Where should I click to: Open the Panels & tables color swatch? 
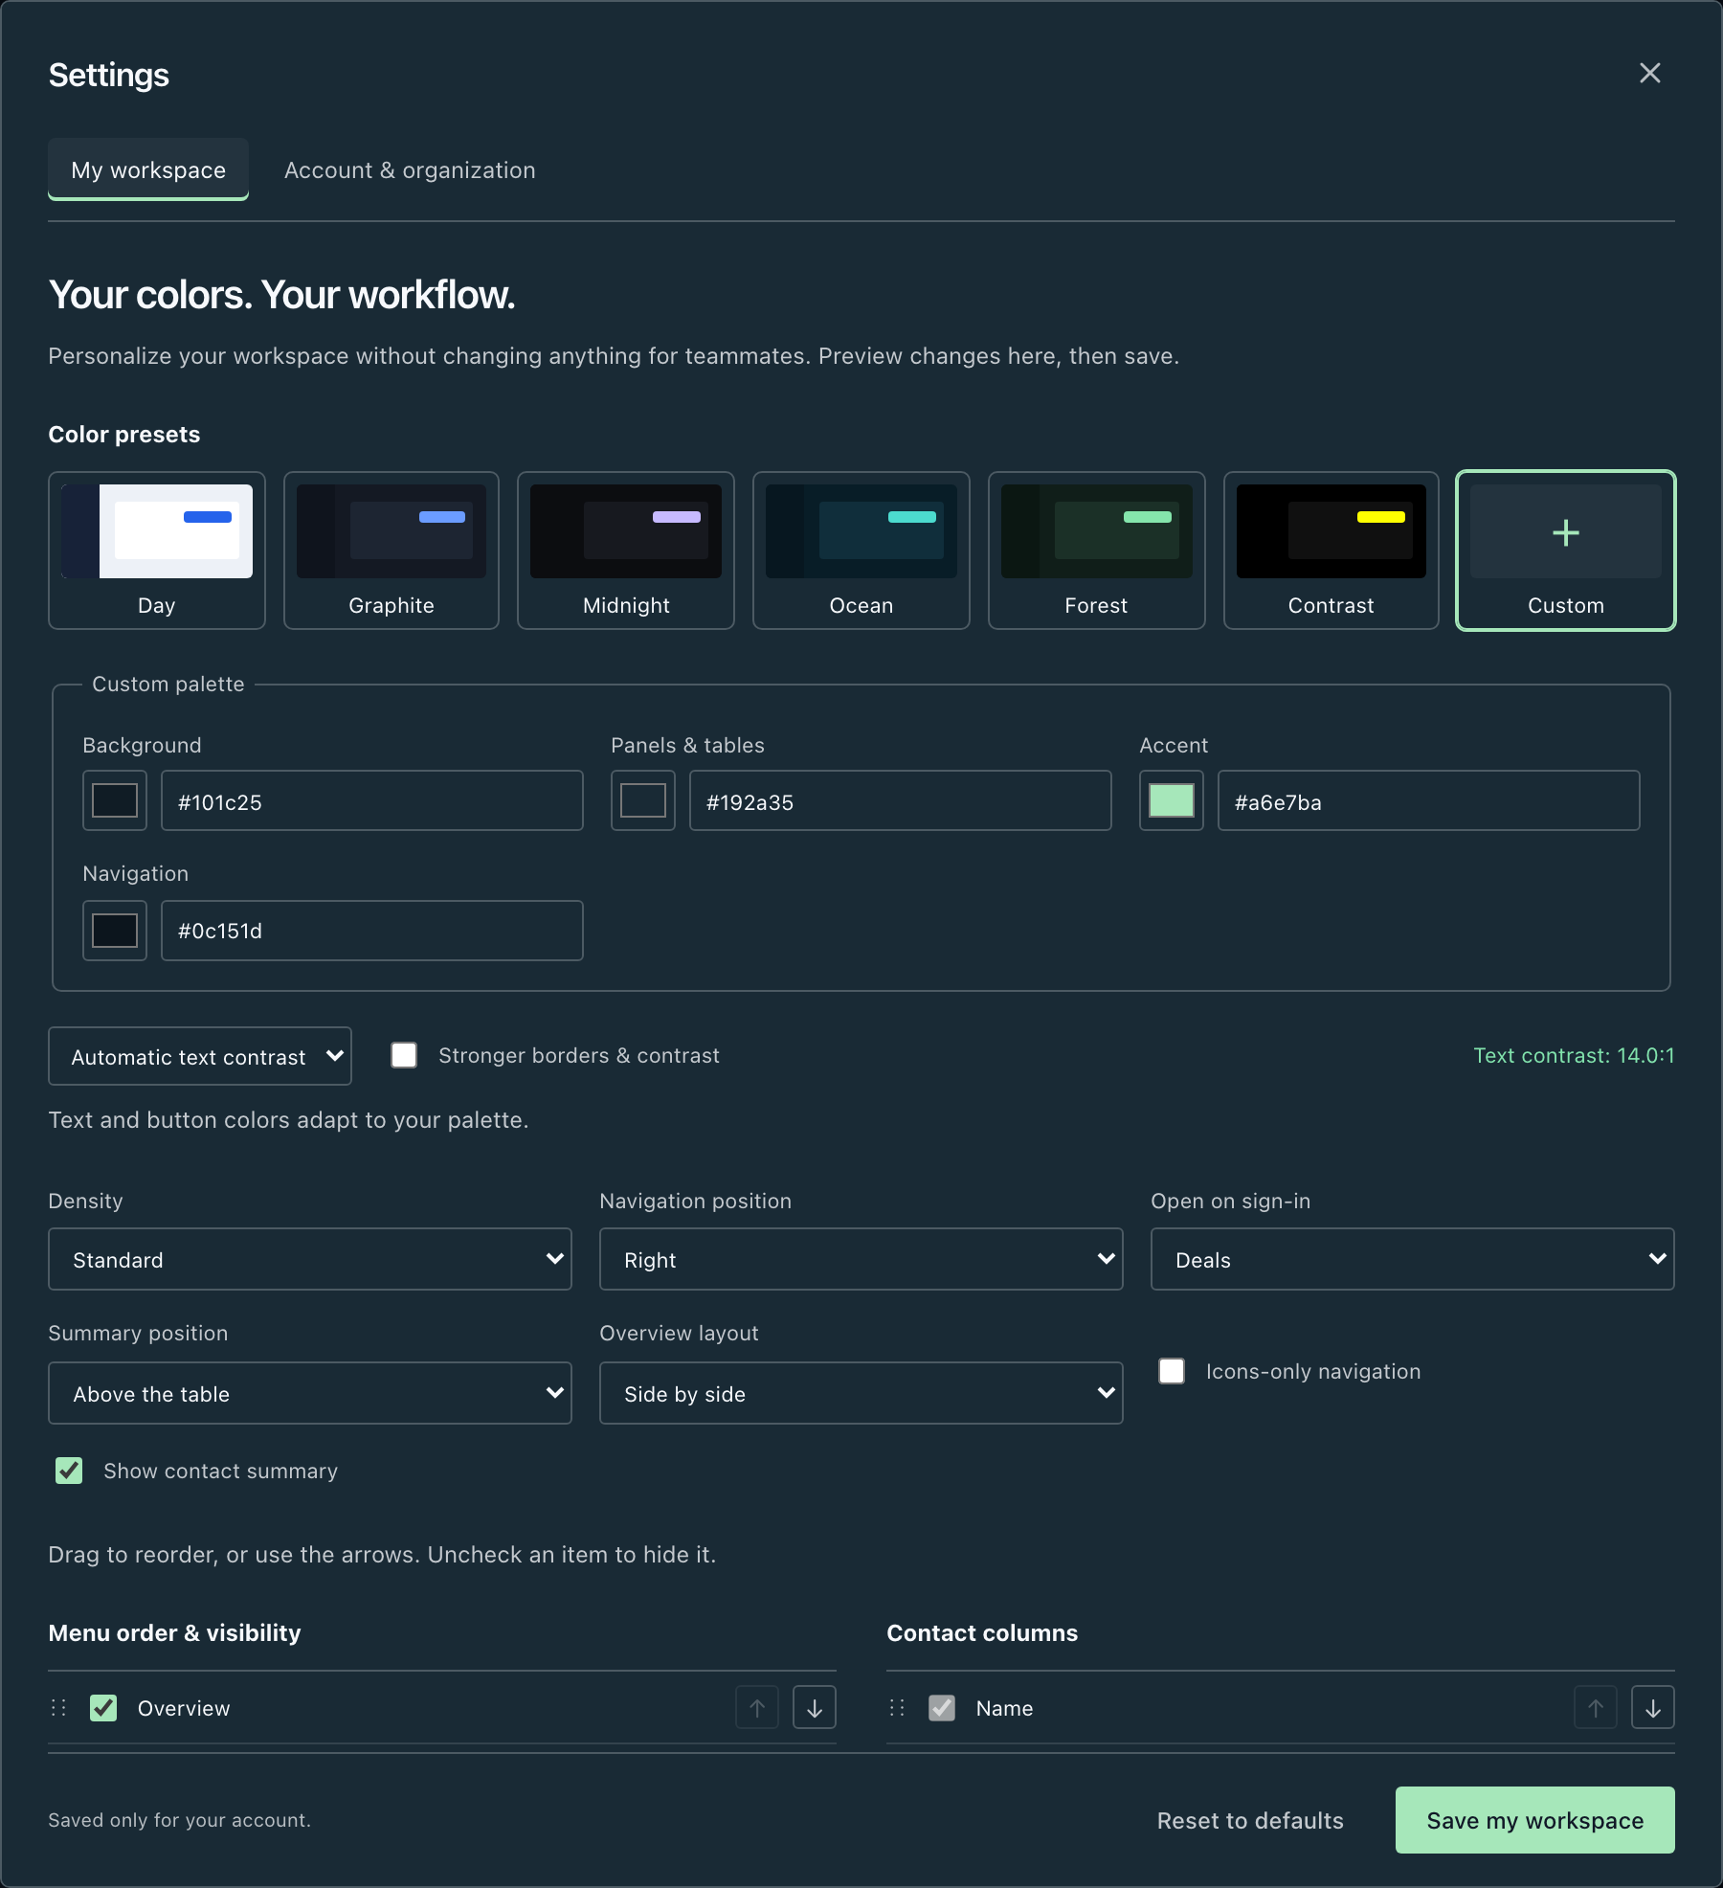click(643, 800)
